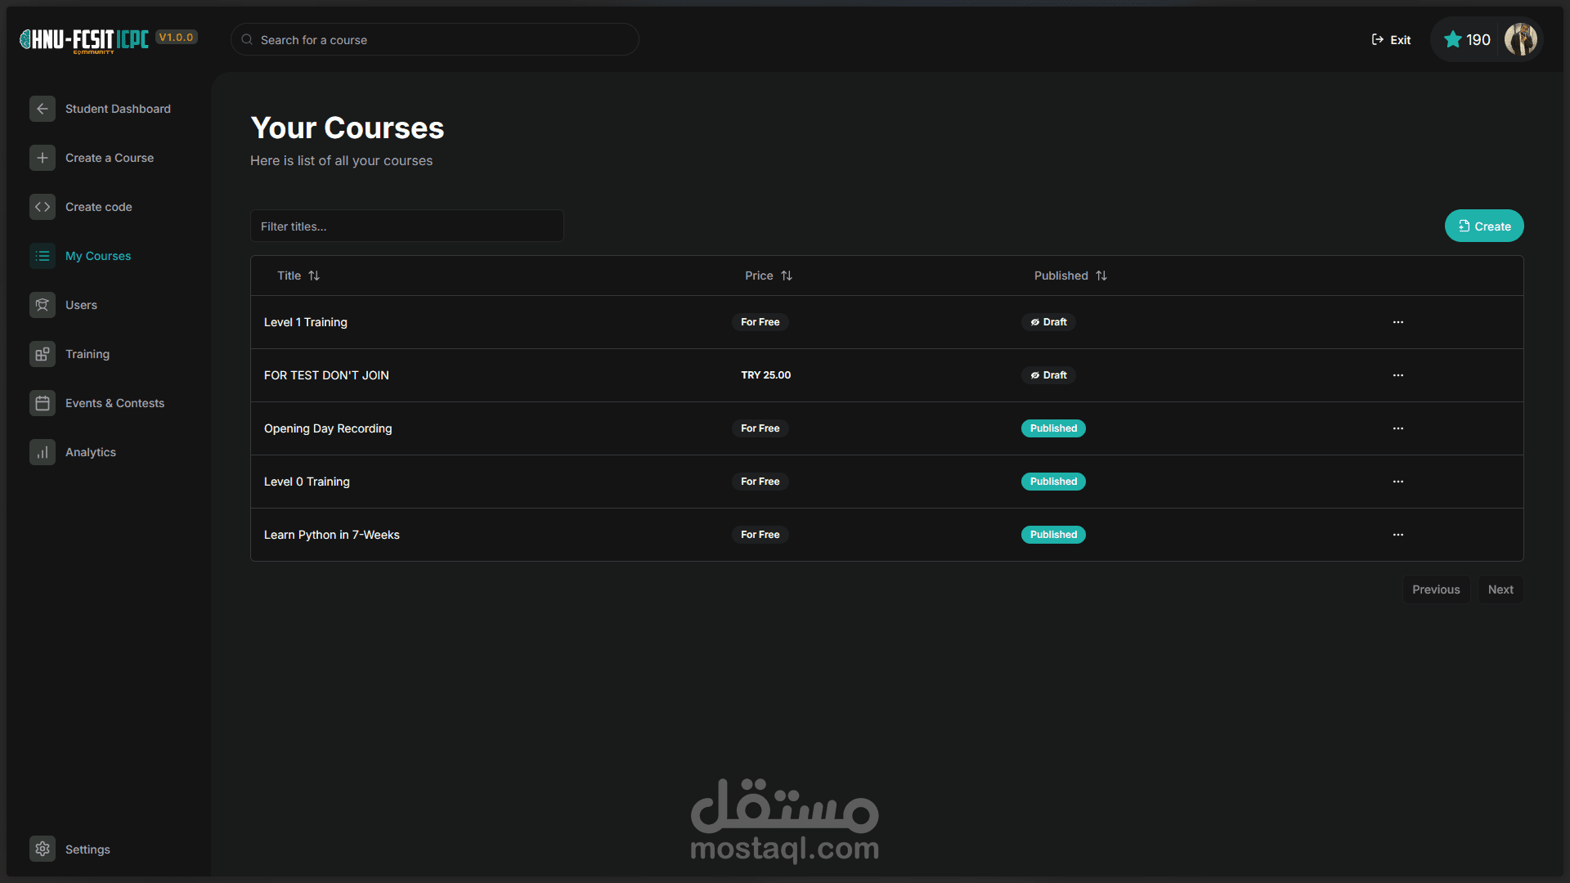Click the My Courses list icon
Image resolution: width=1570 pixels, height=883 pixels.
(43, 256)
